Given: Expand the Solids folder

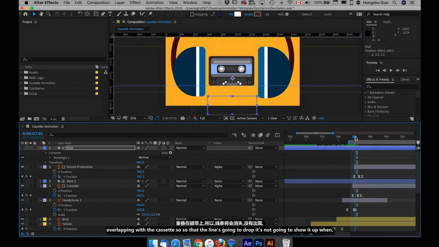Looking at the screenshot, I should click(x=21, y=94).
